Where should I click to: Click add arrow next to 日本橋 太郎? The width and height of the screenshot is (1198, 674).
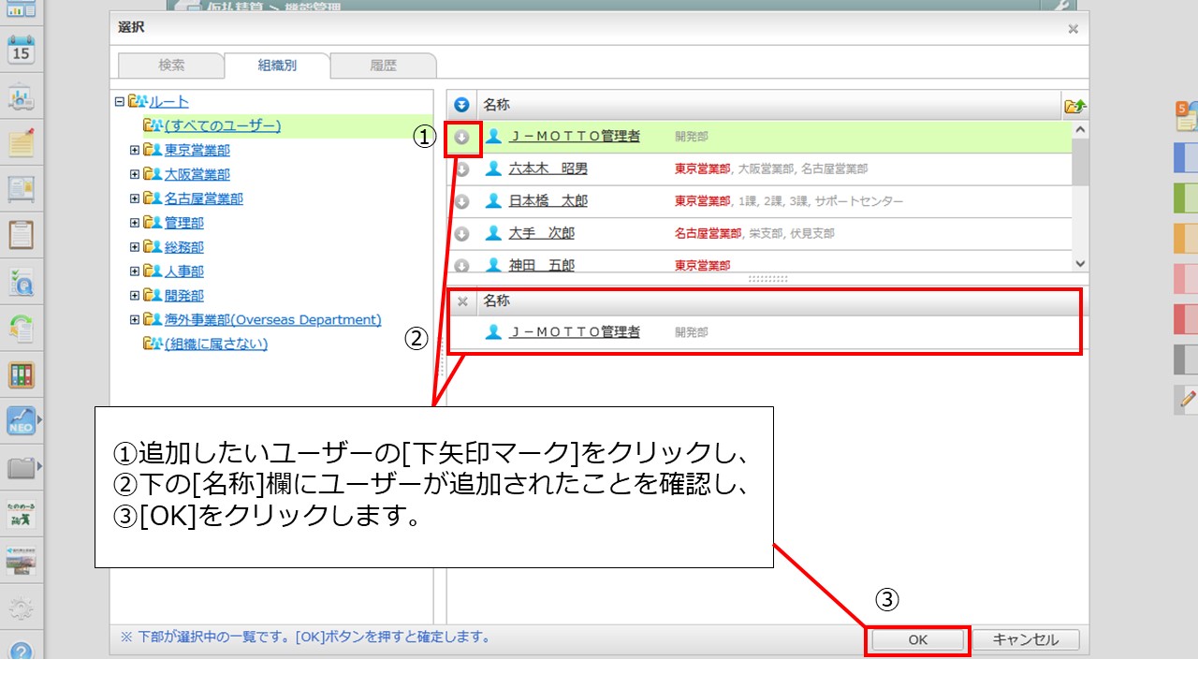pyautogui.click(x=461, y=201)
